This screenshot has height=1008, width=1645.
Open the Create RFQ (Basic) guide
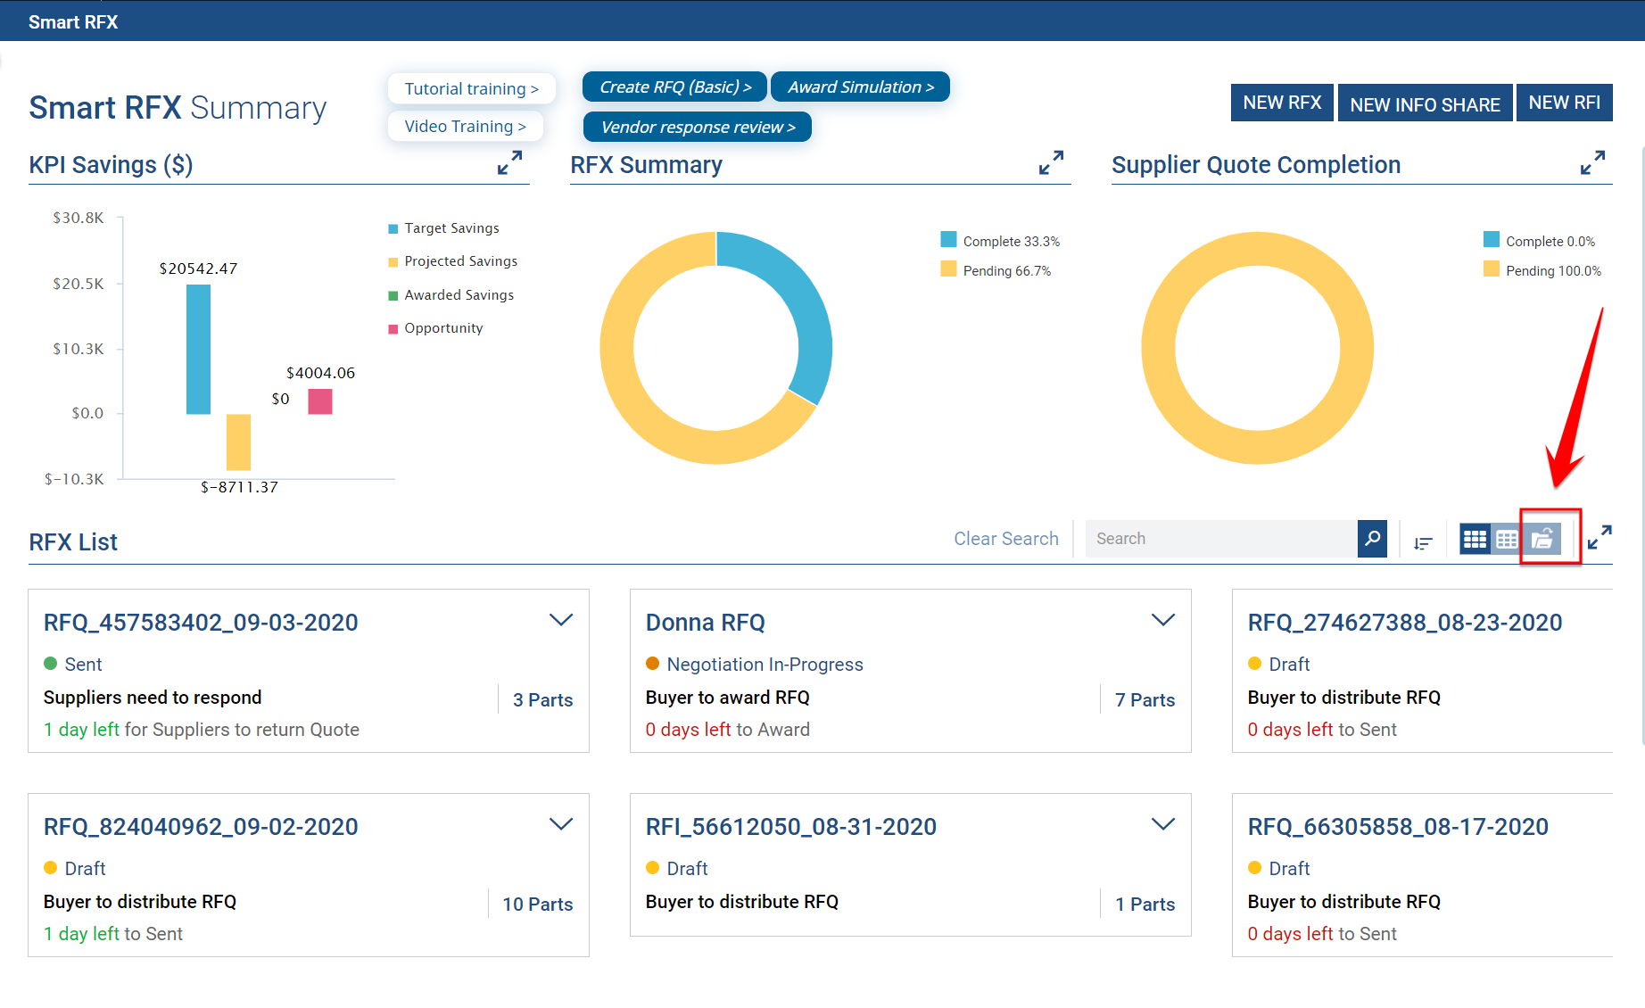[x=674, y=87]
